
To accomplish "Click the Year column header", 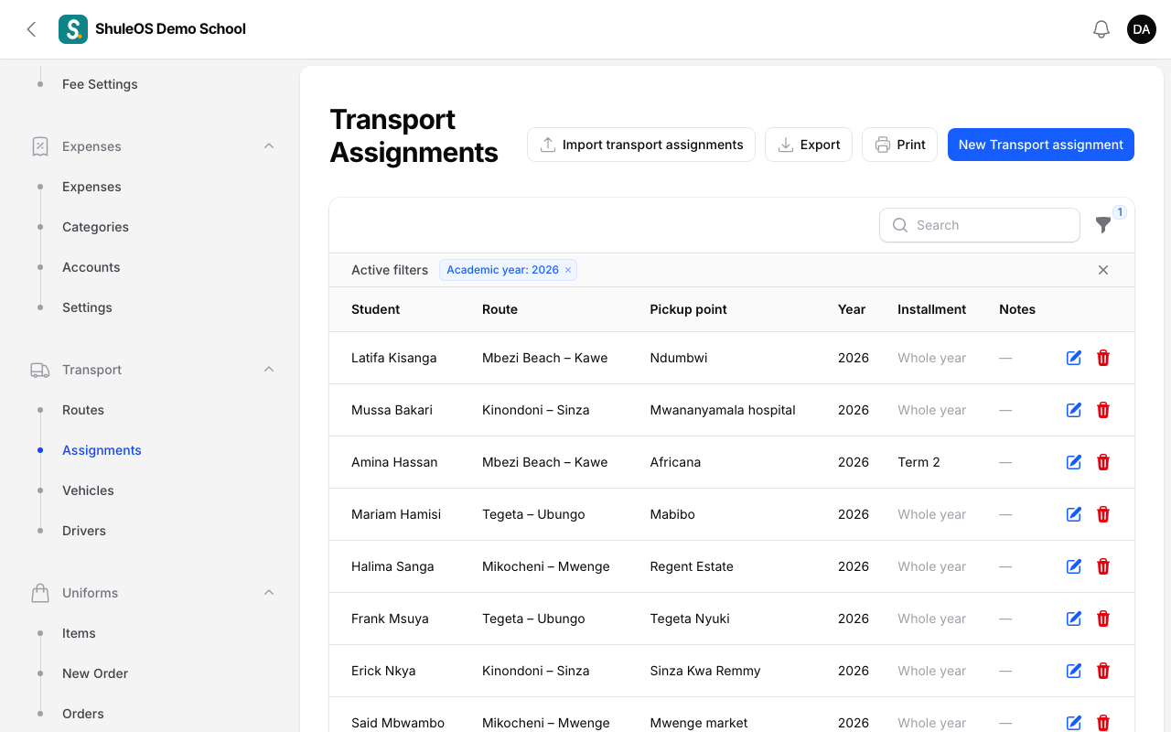I will 852,309.
